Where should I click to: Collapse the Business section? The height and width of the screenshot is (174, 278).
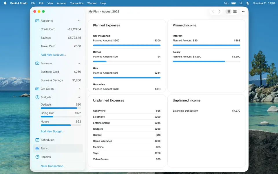[79, 63]
